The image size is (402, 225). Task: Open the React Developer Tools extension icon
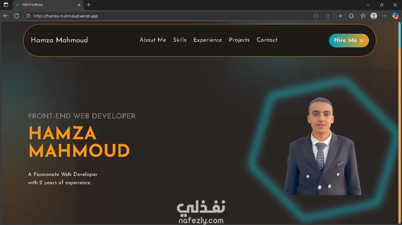tap(340, 16)
